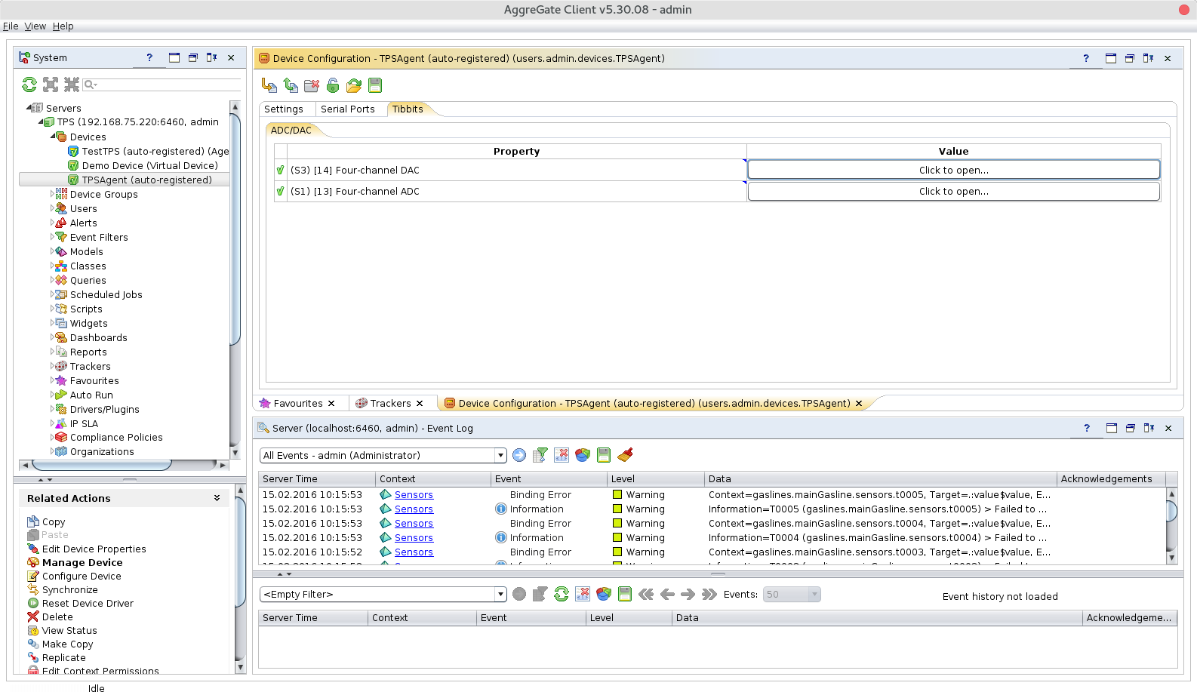Go to the next page of event history
The image size is (1197, 695).
click(688, 594)
